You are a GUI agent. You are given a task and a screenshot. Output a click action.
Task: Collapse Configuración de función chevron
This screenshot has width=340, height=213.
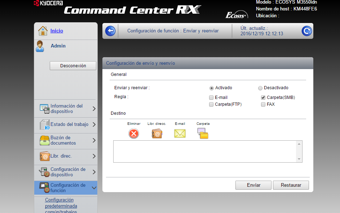[94, 188]
